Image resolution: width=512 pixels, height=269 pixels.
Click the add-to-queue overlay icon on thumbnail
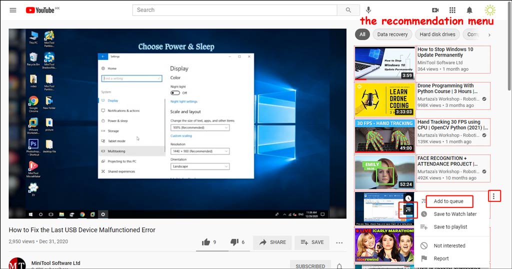[408, 210]
